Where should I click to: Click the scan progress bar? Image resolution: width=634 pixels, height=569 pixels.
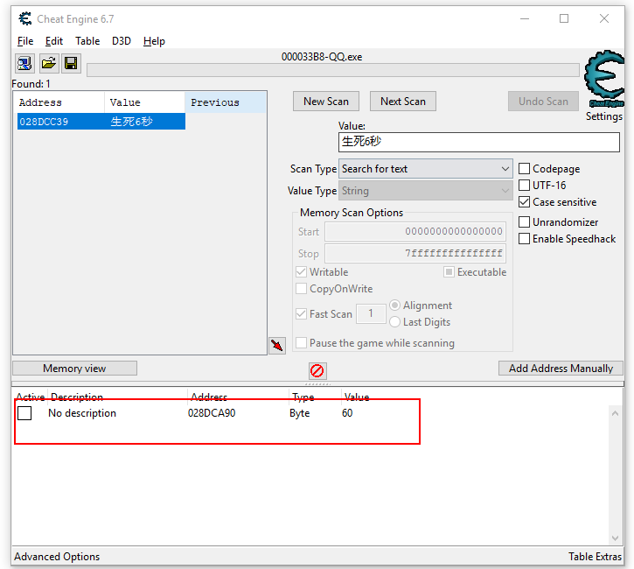coord(333,70)
